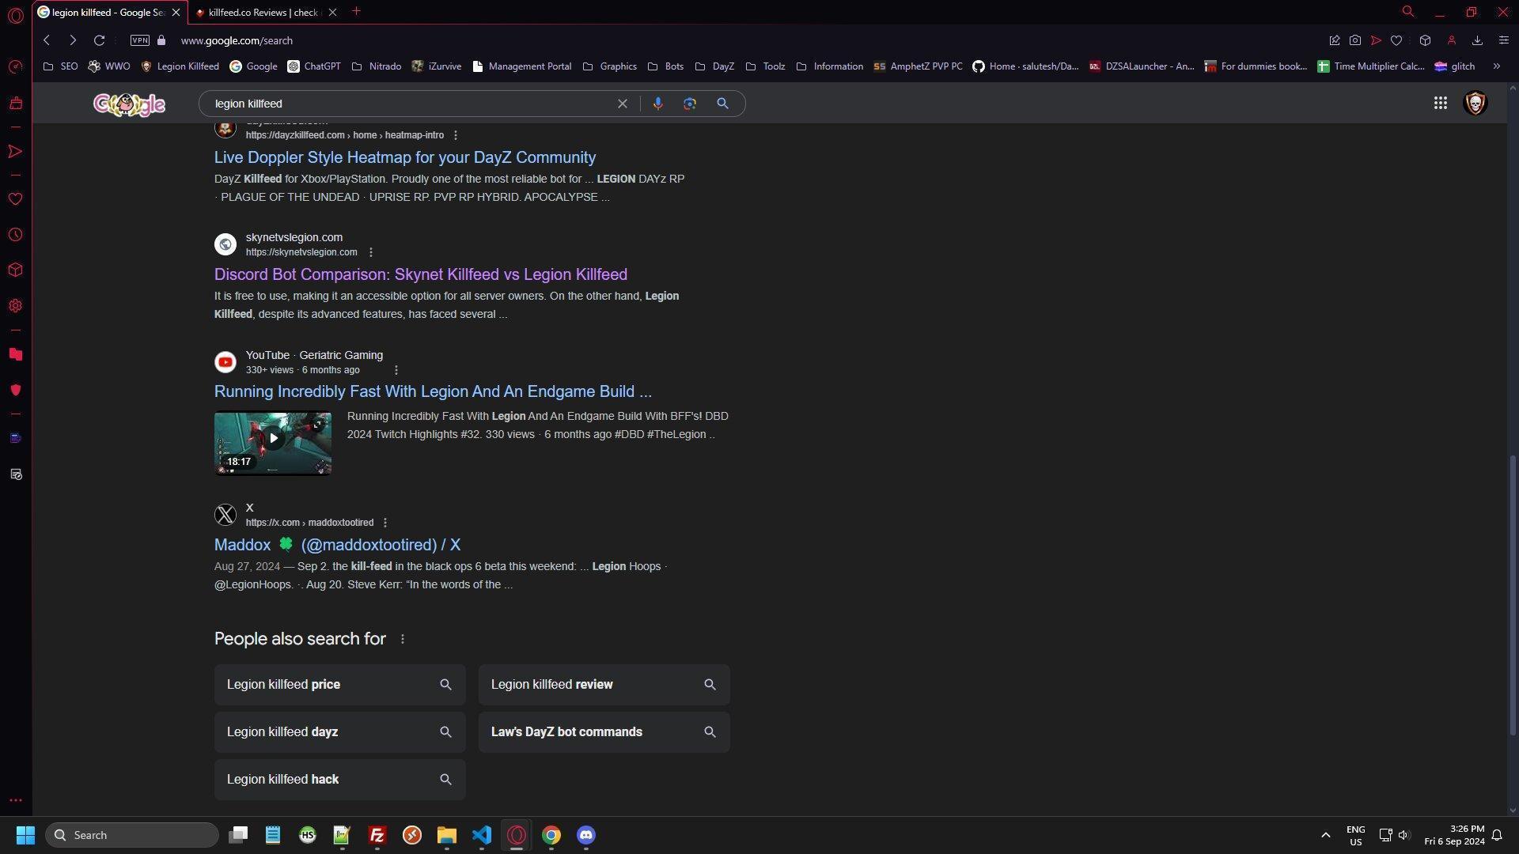Open FileZilla from taskbar
The height and width of the screenshot is (854, 1519).
(377, 835)
